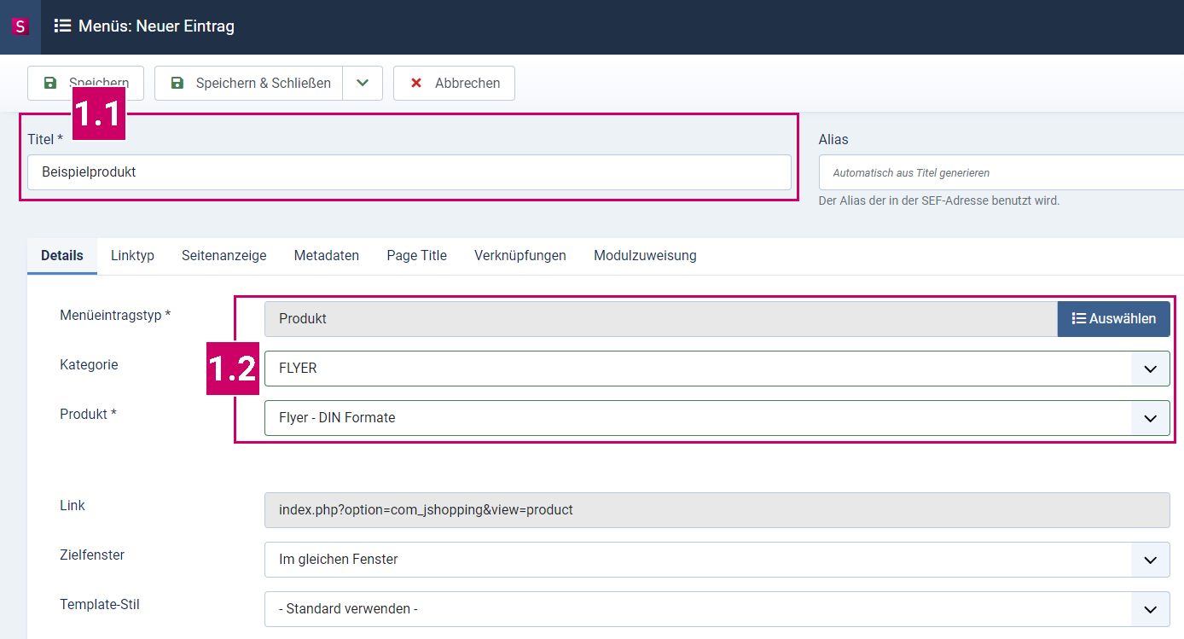
Task: Click the menu list icon beside Menüs title
Action: pos(62,26)
